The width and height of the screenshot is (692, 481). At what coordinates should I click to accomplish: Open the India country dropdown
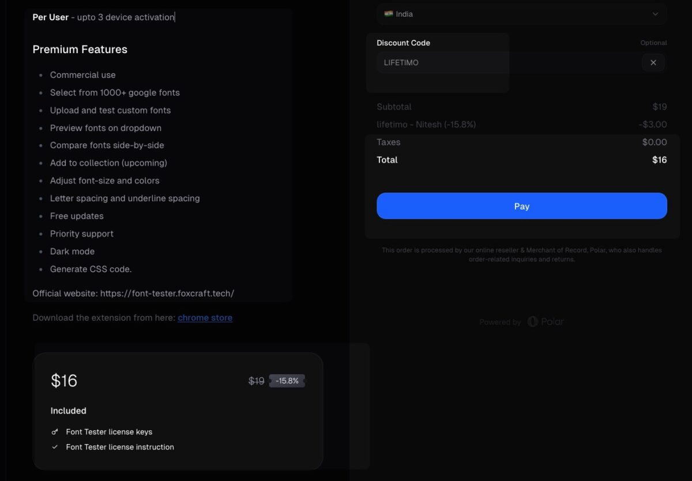pyautogui.click(x=522, y=14)
